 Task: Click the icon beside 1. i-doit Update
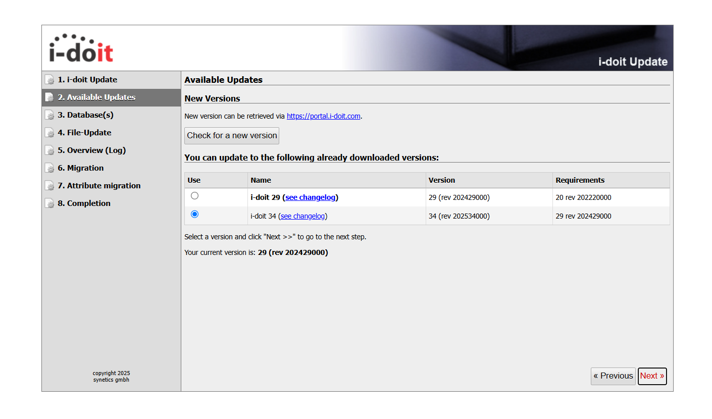pos(49,80)
